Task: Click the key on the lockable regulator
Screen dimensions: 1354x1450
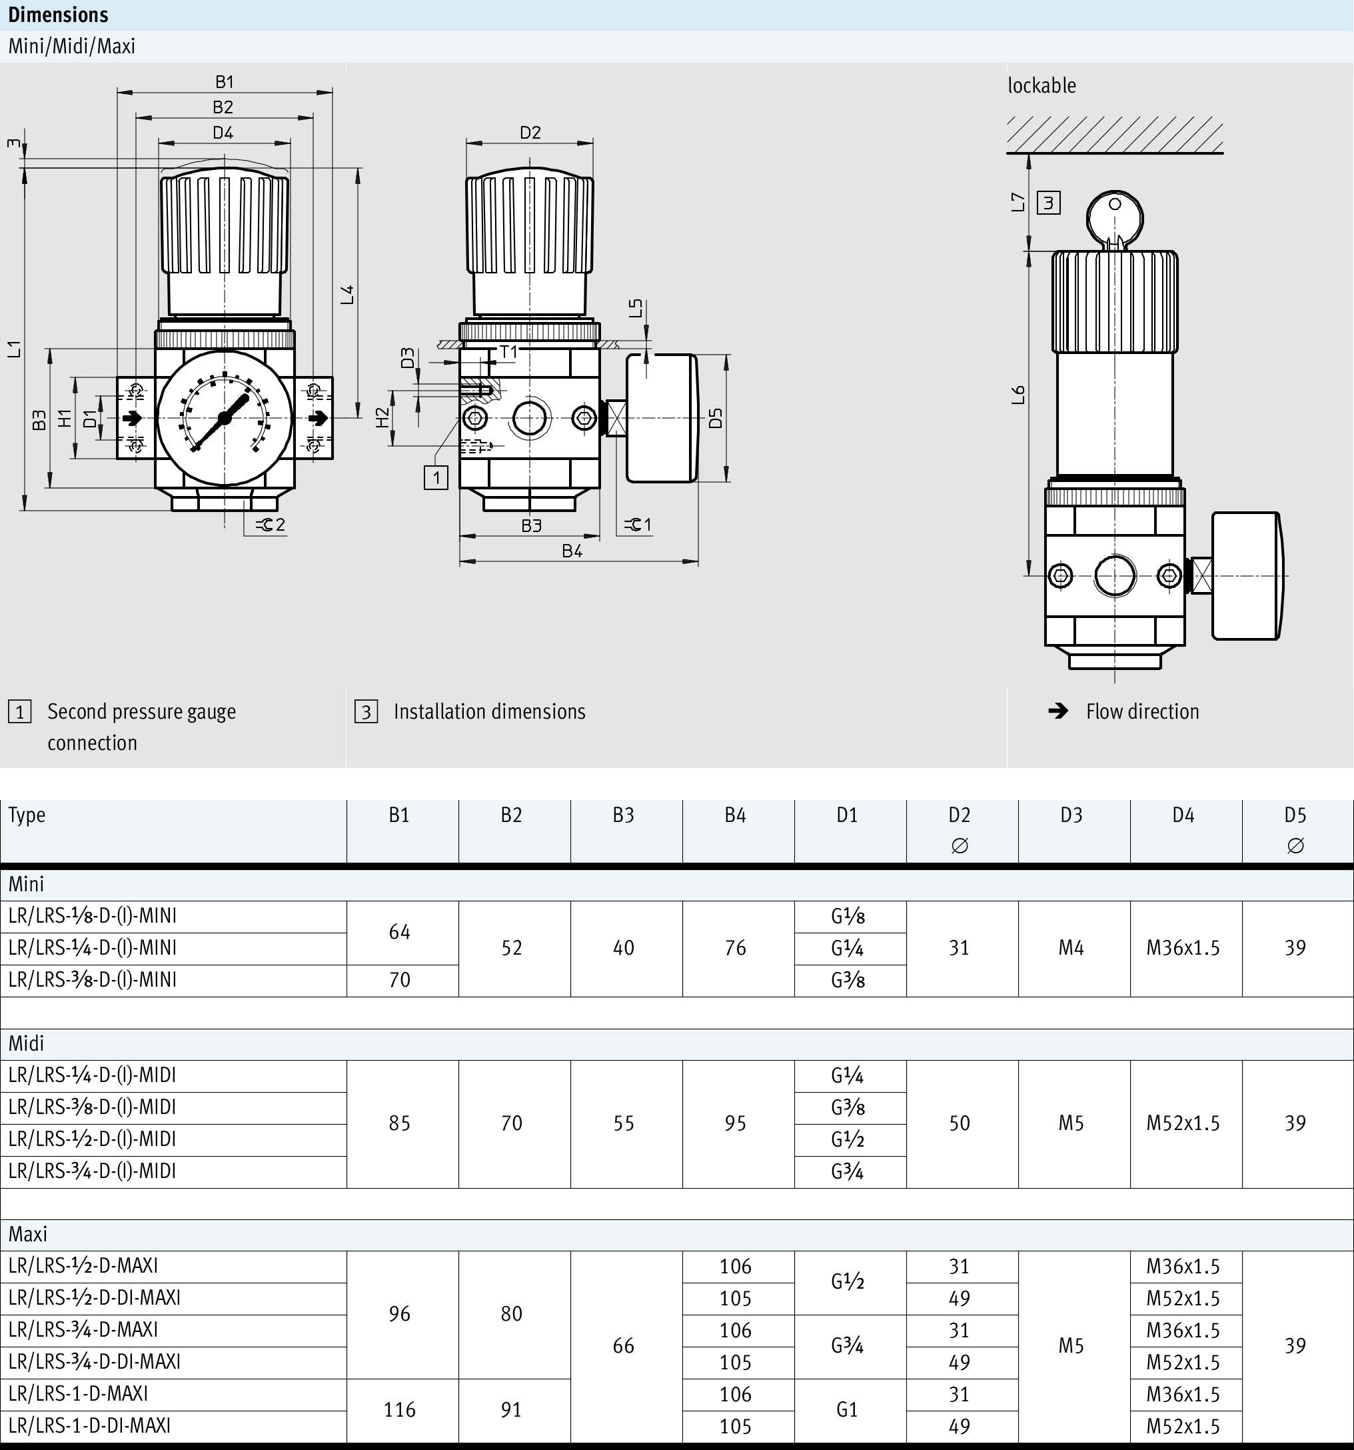Action: (x=1114, y=217)
